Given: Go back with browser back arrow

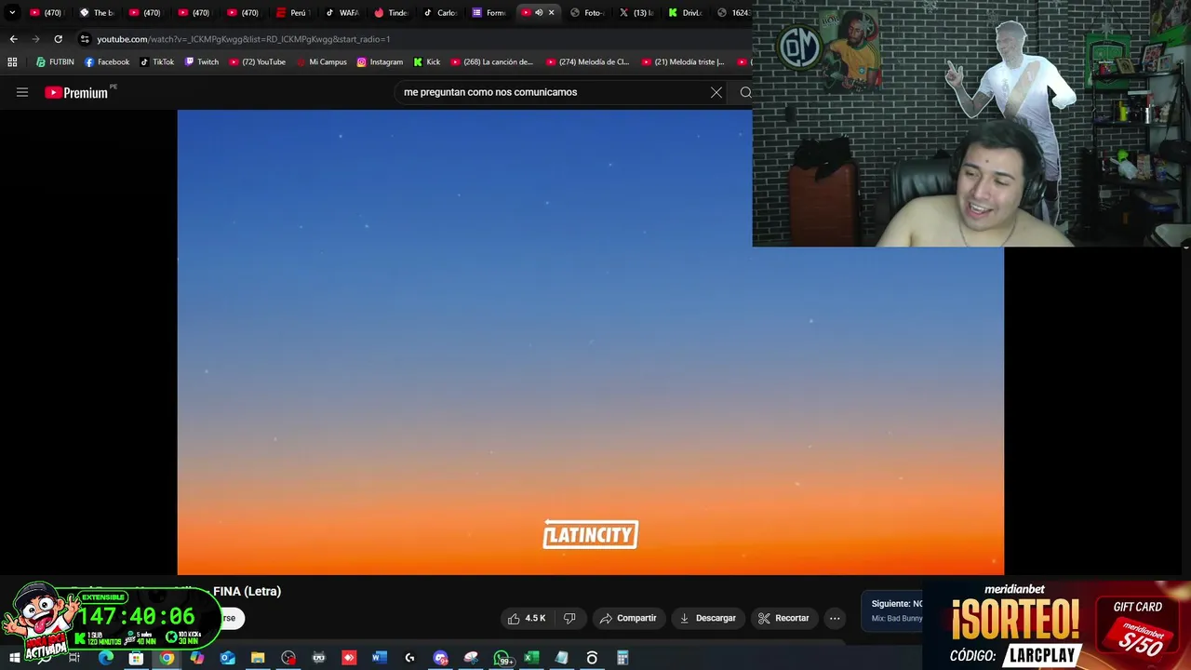Looking at the screenshot, I should (13, 39).
